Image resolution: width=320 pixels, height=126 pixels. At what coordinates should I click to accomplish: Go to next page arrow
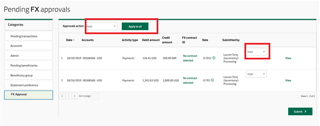coord(75,96)
